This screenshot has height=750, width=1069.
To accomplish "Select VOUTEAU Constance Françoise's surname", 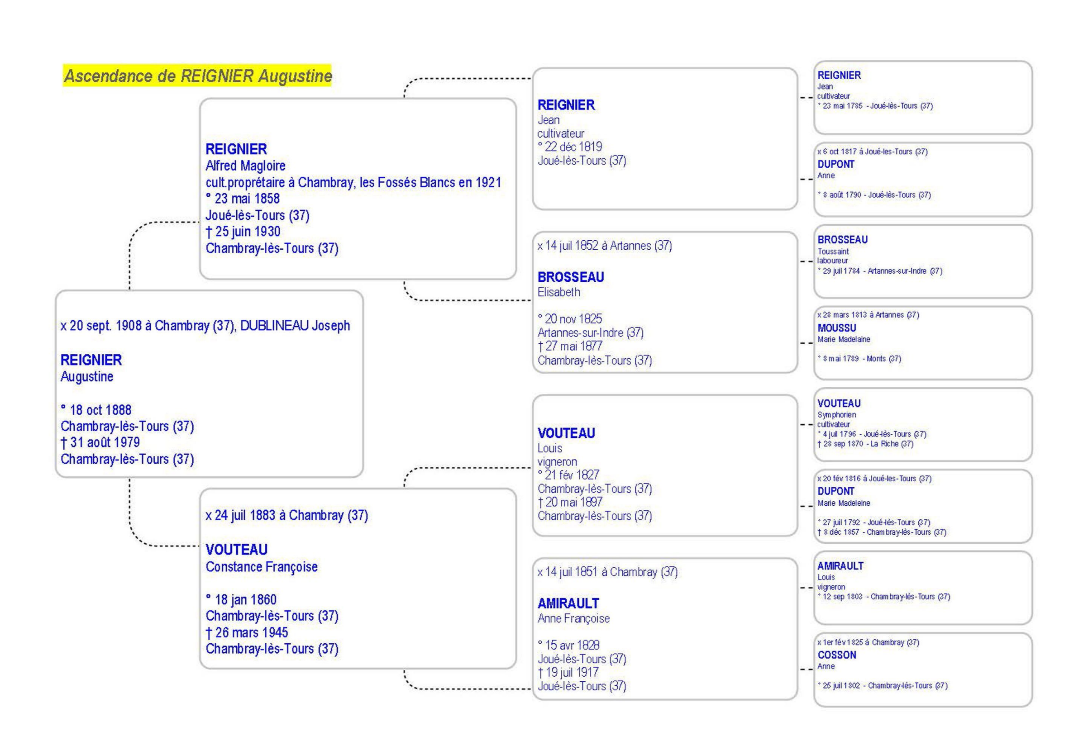I will 236,550.
